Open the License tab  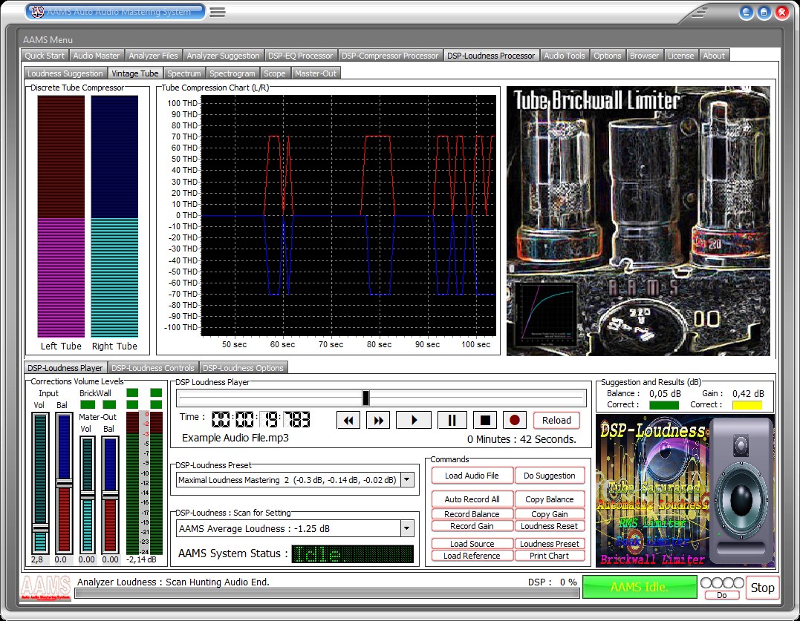click(x=680, y=56)
